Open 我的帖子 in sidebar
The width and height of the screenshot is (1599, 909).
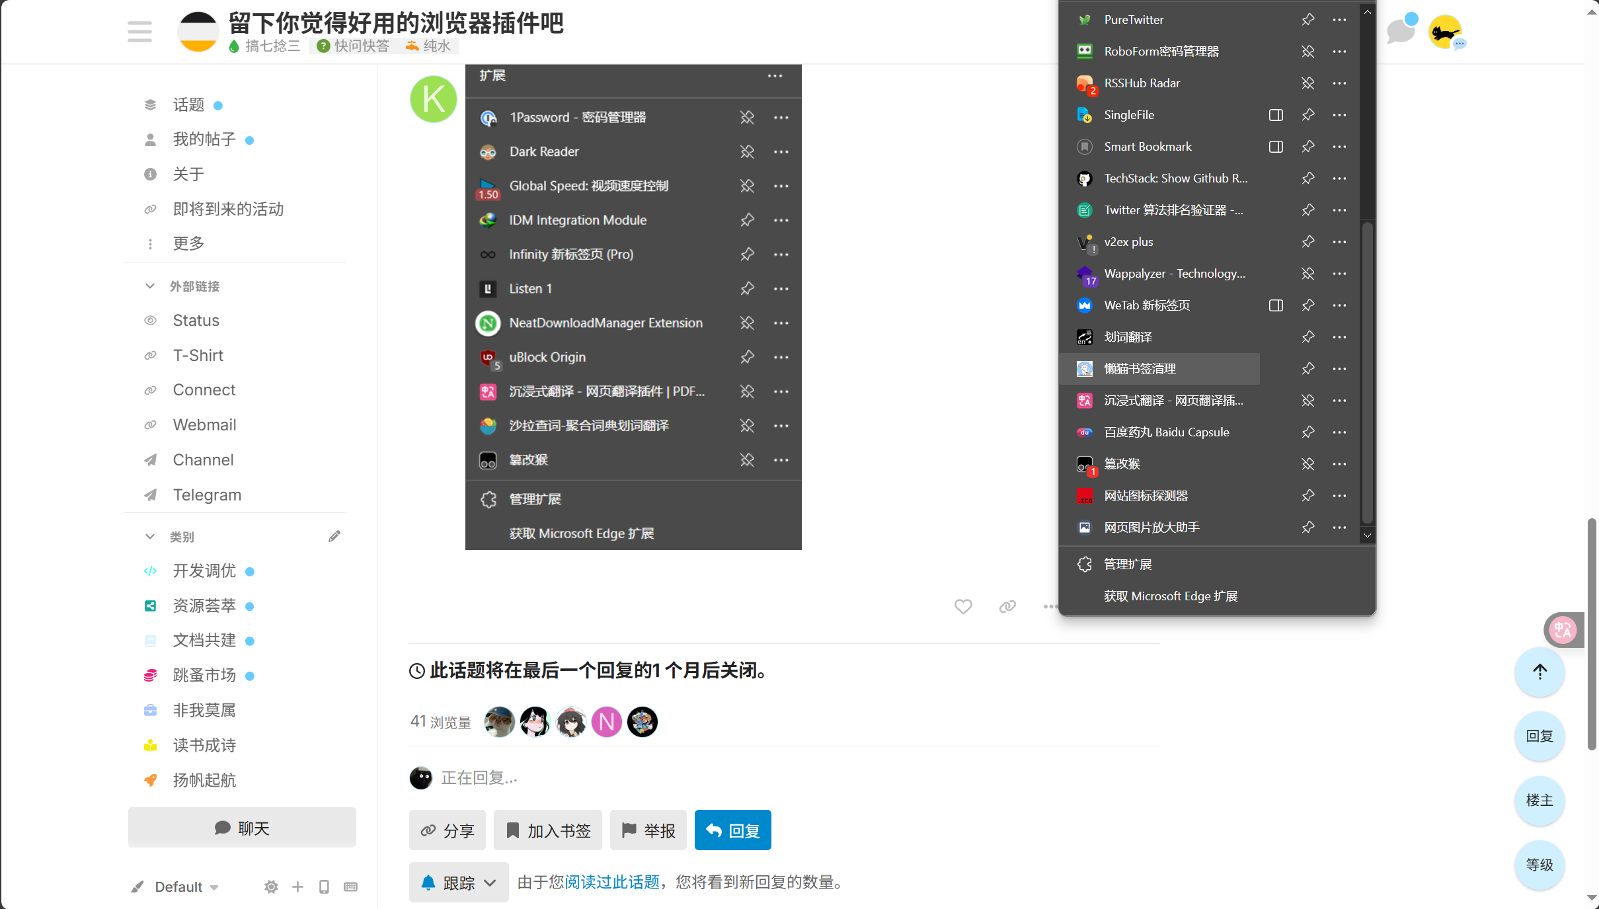pyautogui.click(x=204, y=139)
